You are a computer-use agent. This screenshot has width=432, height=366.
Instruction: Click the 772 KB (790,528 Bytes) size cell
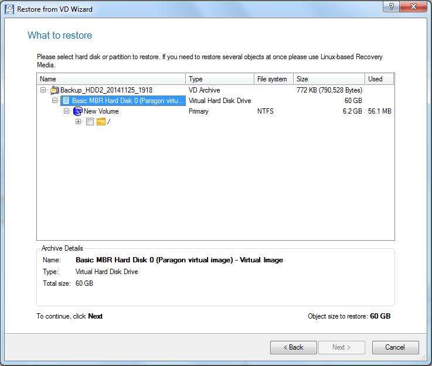pyautogui.click(x=329, y=90)
